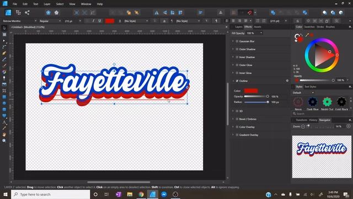Enable the Inner Shadow effect checkbox
This screenshot has height=199, width=353.
coord(237,57)
